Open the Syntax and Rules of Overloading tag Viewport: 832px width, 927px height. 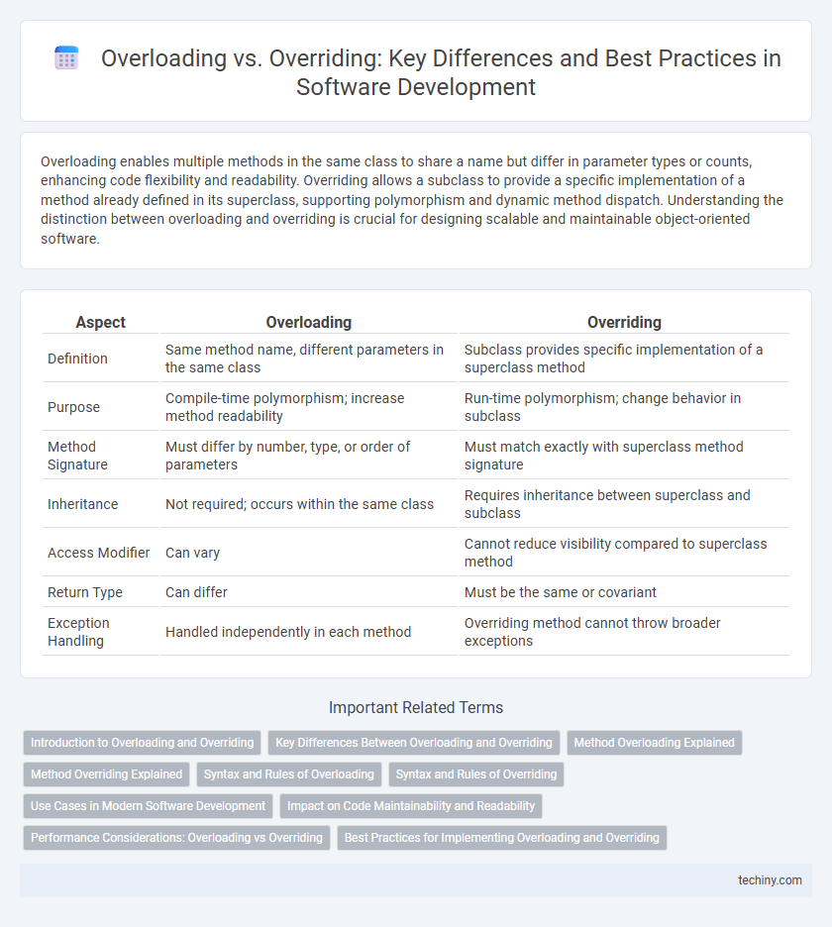click(288, 774)
